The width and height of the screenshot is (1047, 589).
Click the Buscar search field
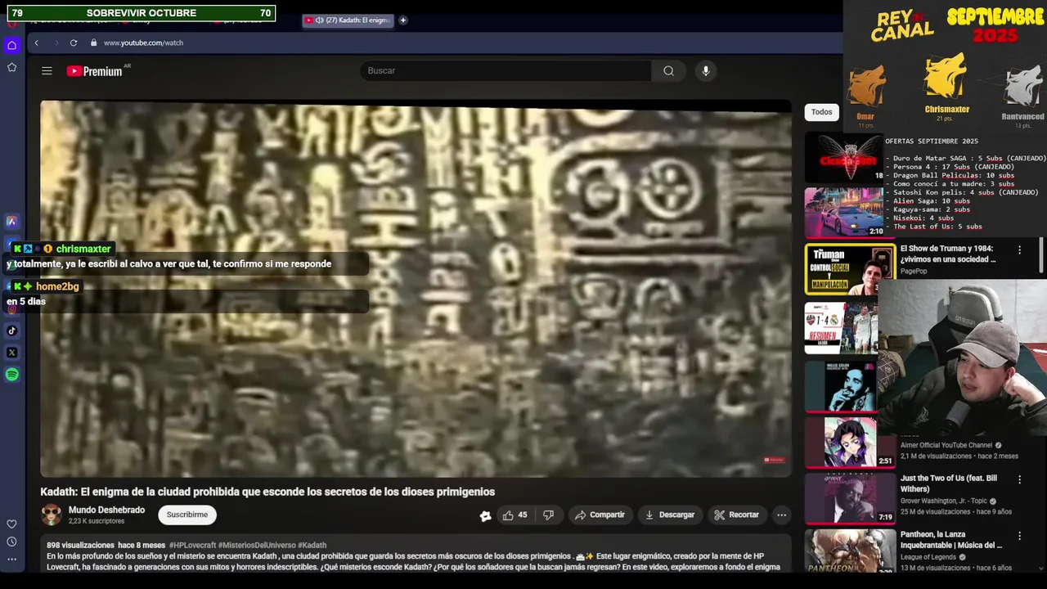point(506,71)
